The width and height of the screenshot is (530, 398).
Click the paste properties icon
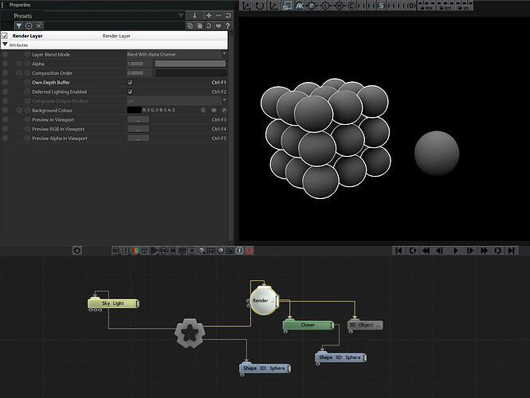tap(199, 25)
